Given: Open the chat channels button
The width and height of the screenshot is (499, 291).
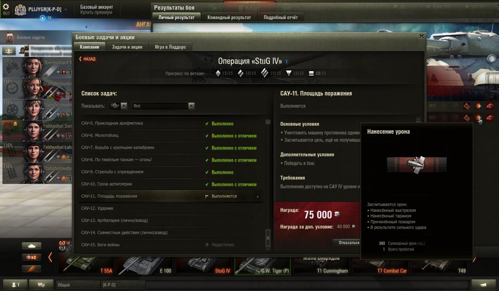Looking at the screenshot, I should tap(42, 285).
